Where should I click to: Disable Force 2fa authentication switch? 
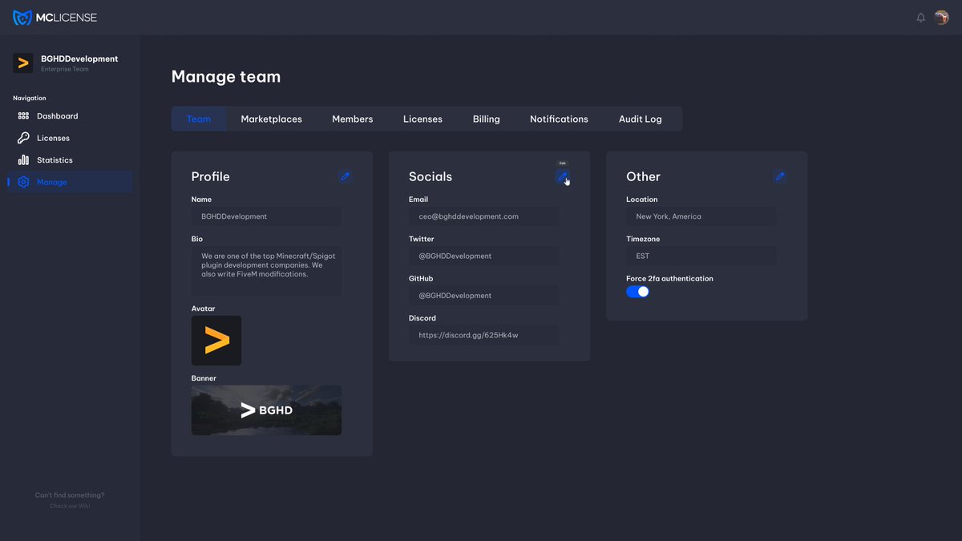point(638,292)
